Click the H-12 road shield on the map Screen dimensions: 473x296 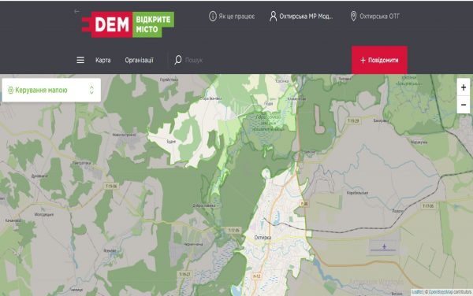tap(256, 276)
